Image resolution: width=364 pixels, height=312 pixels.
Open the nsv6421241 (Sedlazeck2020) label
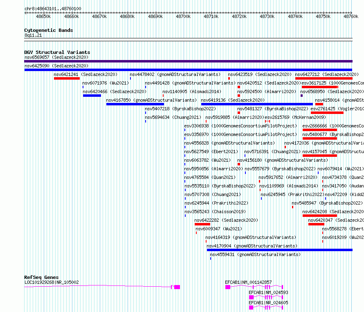coord(85,74)
